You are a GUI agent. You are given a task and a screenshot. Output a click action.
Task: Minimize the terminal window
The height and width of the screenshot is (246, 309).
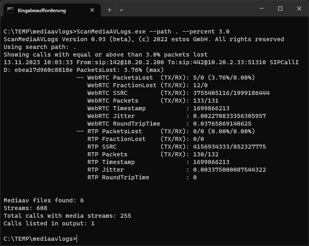coord(261,8)
